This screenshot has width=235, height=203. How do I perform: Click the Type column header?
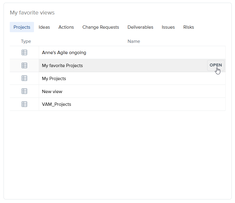(x=26, y=41)
